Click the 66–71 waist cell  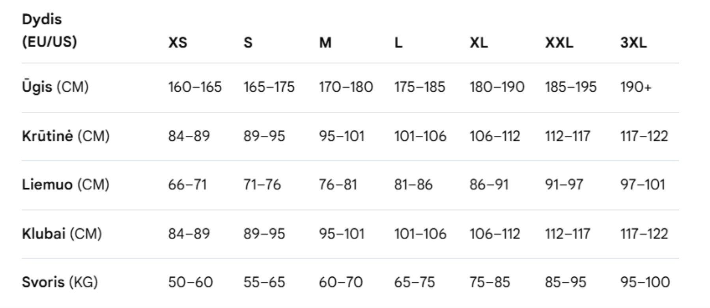(187, 184)
